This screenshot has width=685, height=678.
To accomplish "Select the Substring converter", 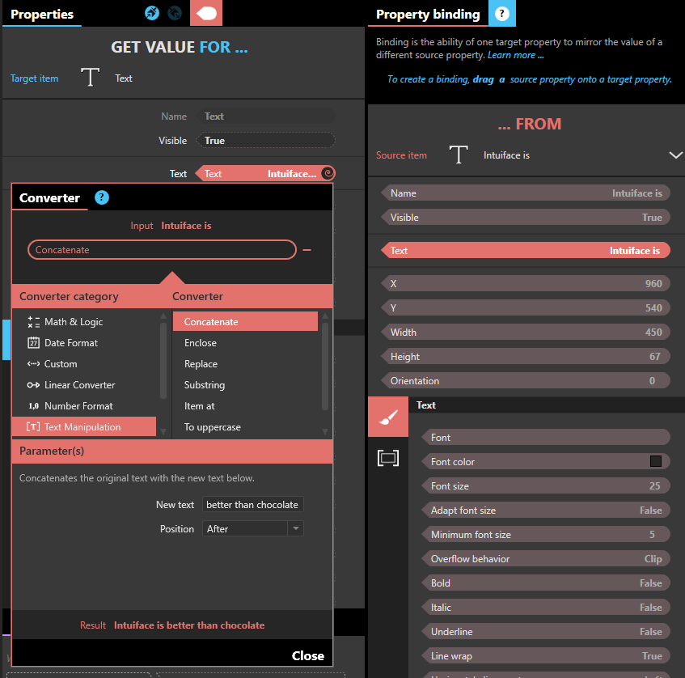I will [x=246, y=384].
